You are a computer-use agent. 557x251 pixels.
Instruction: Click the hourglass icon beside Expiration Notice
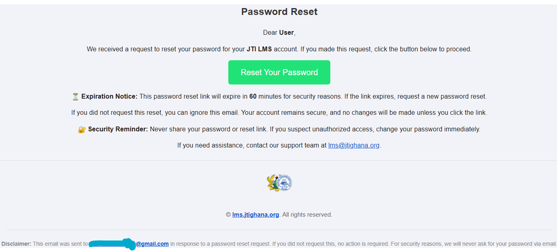point(76,97)
